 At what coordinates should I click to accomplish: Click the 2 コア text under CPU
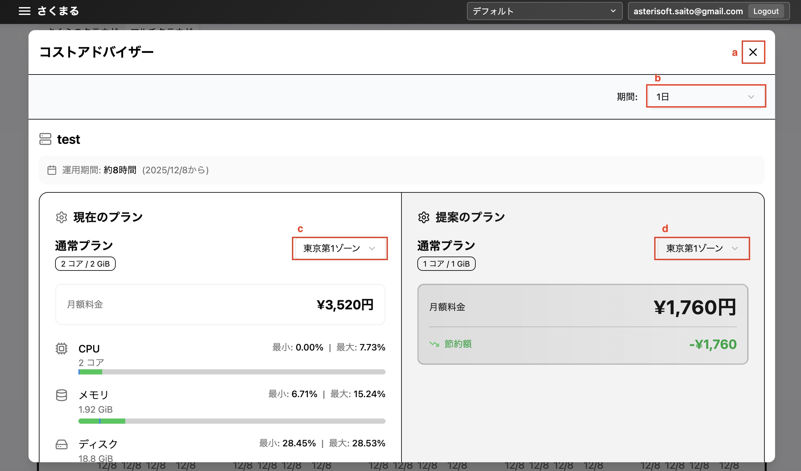click(91, 362)
